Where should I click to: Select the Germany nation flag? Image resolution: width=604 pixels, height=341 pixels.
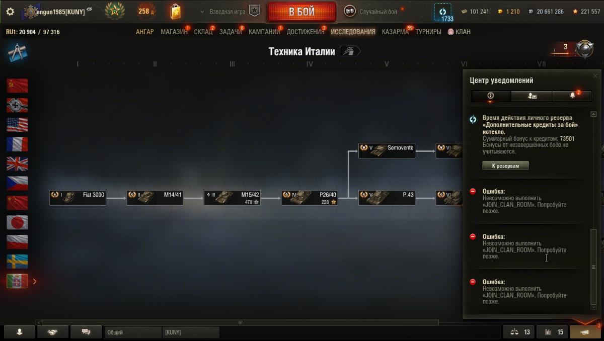pos(17,105)
